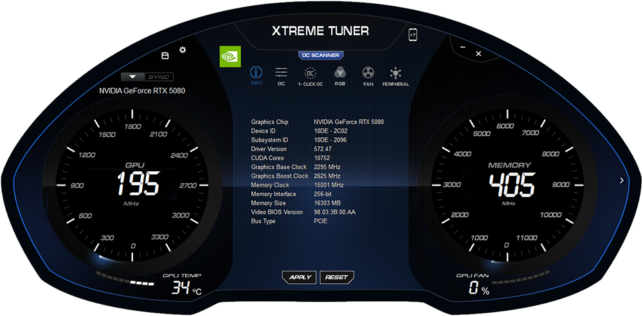Click the OC SCANNER button
The width and height of the screenshot is (643, 316).
pyautogui.click(x=321, y=55)
